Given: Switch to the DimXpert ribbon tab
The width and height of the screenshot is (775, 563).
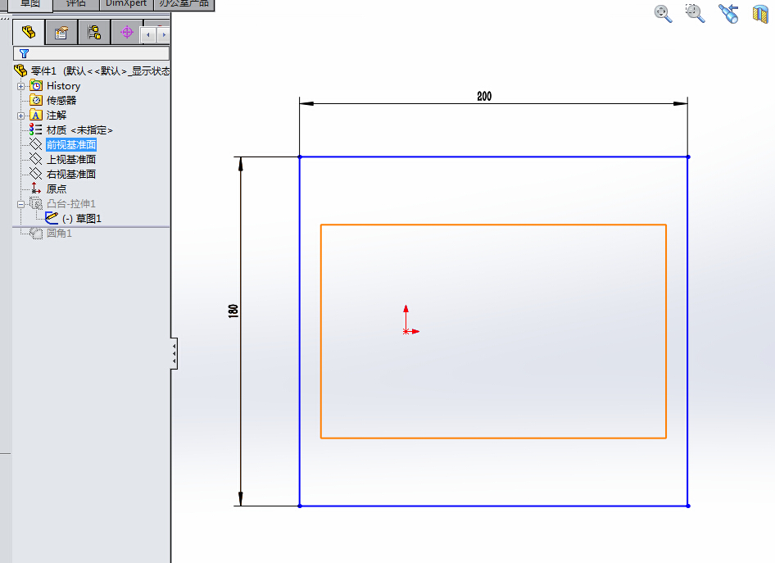Looking at the screenshot, I should pyautogui.click(x=126, y=4).
